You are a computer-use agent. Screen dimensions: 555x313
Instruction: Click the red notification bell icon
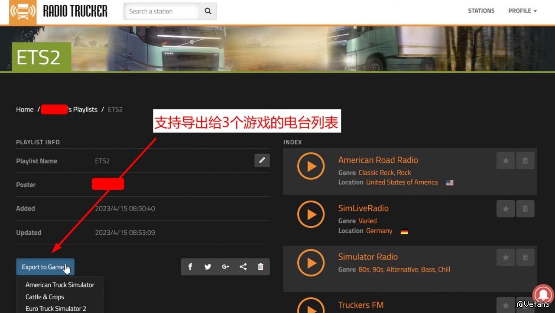tap(543, 294)
